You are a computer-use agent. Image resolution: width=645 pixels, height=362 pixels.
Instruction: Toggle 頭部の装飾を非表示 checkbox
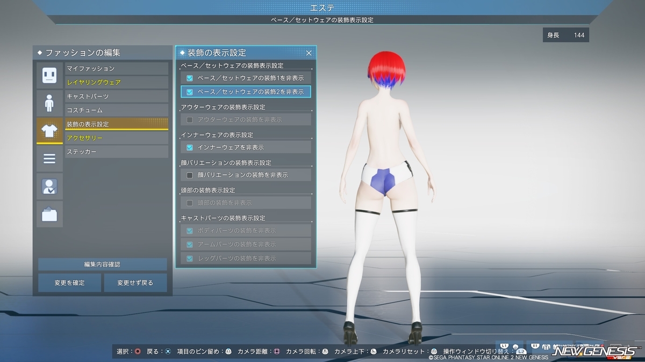[x=190, y=203]
